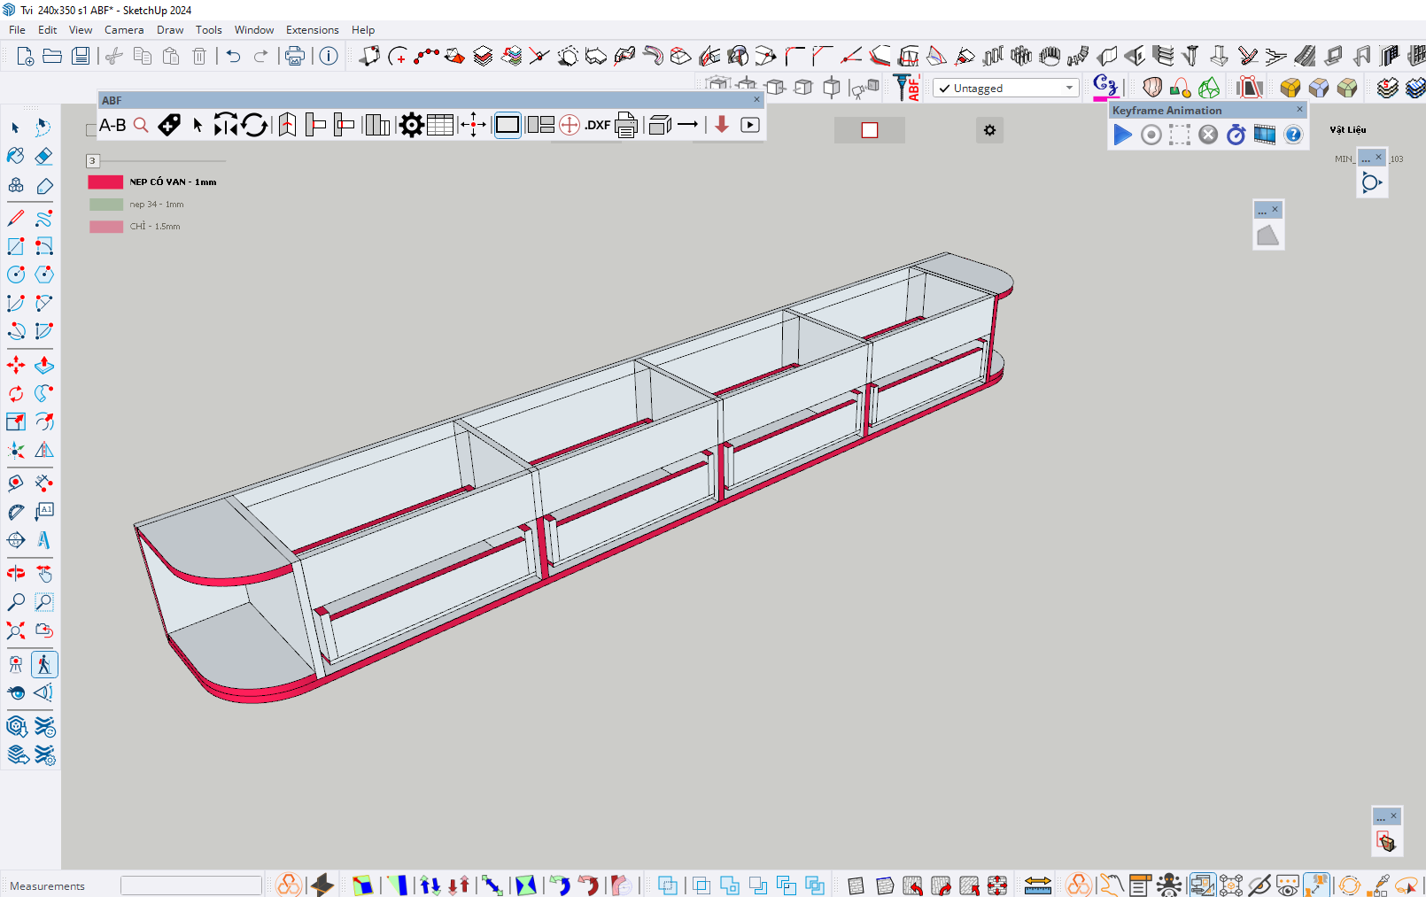Viewport: 1426px width, 897px height.
Task: Select the Paint Bucket tool
Action: coord(16,157)
